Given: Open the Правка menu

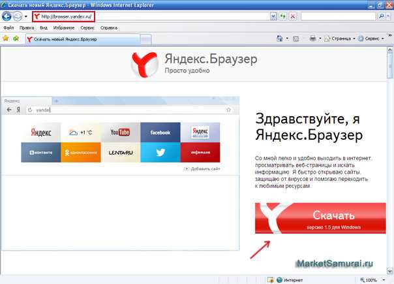Looking at the screenshot, I should (x=27, y=27).
